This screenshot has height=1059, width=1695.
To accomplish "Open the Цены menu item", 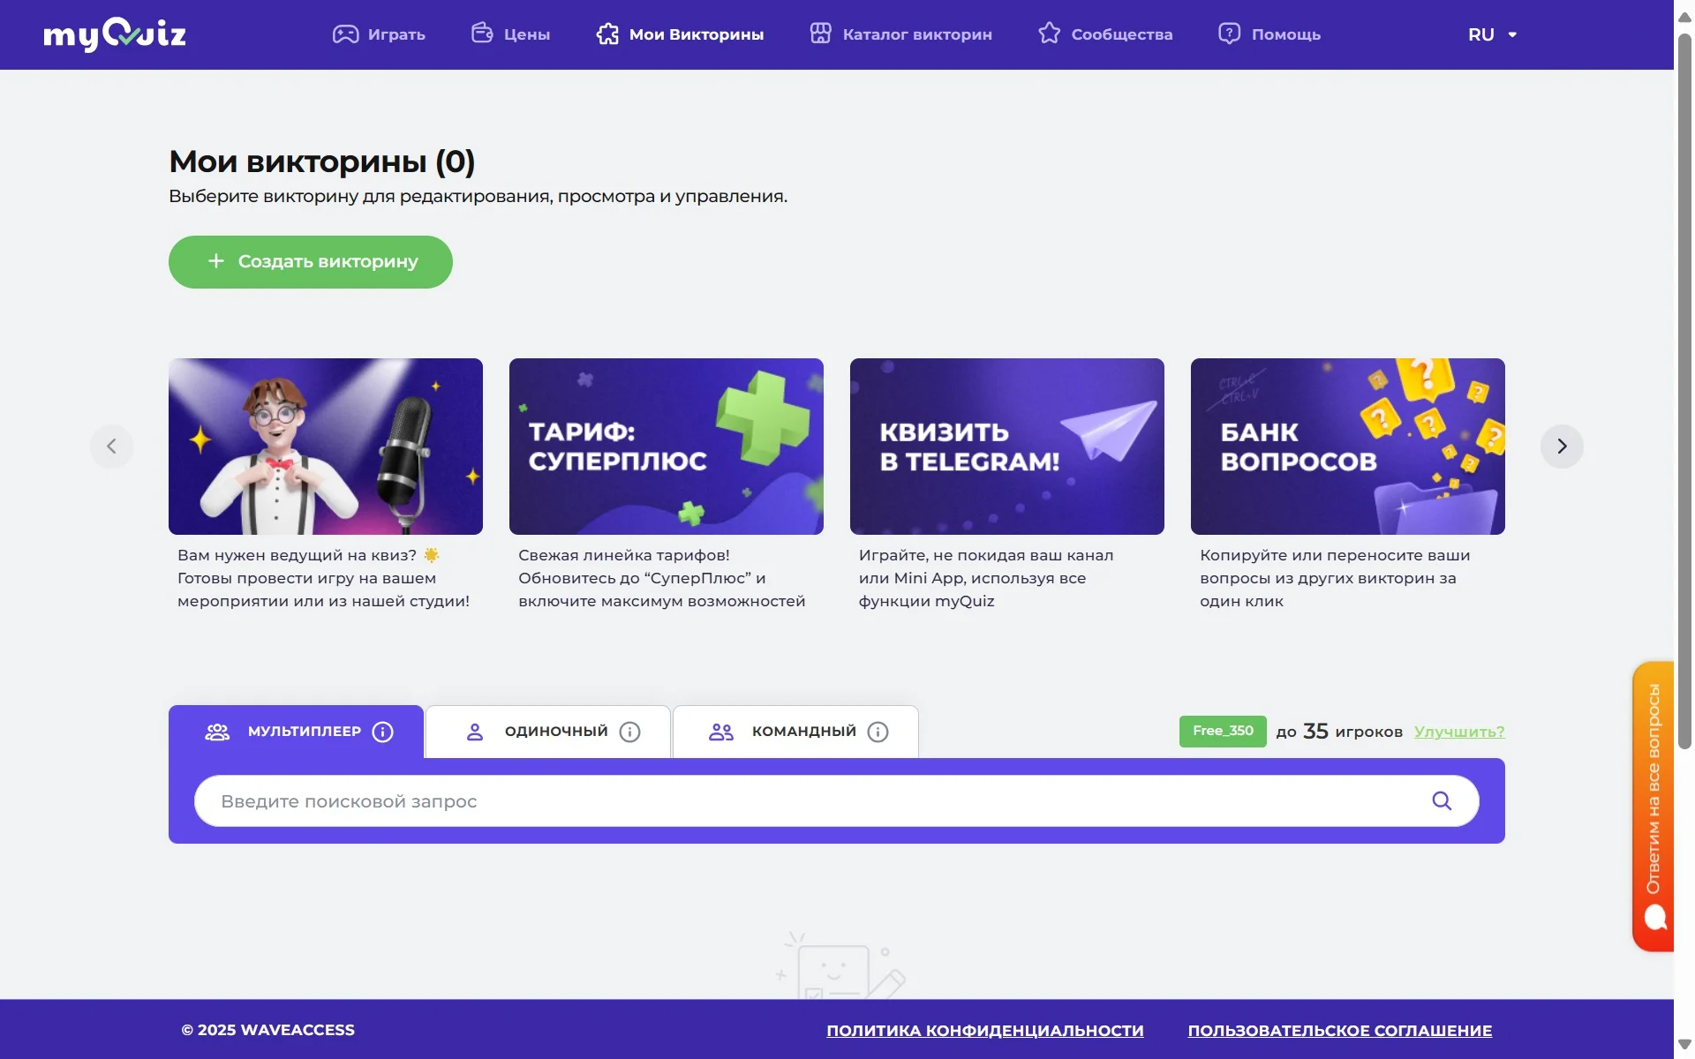I will point(510,34).
